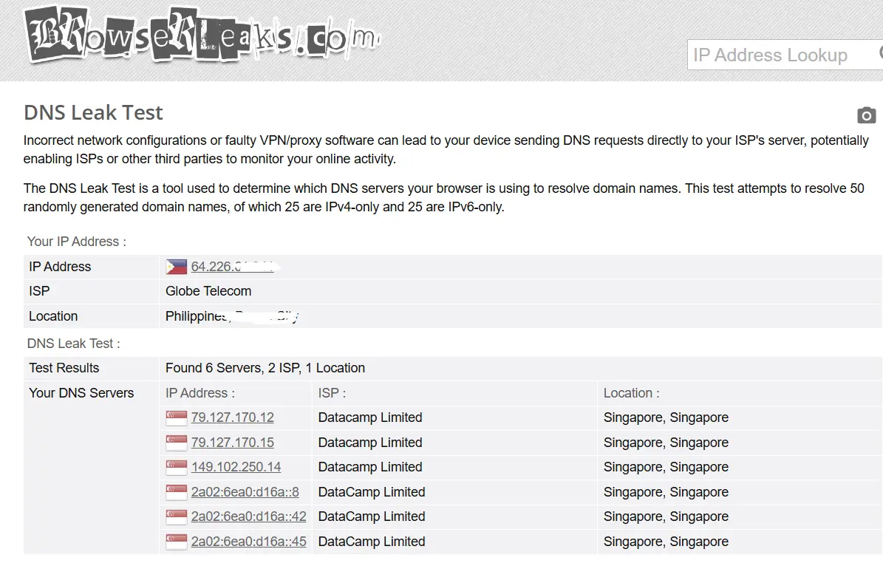The image size is (883, 566).
Task: Click Datacamp Limited in the 149.102.250.14 row
Action: click(x=370, y=467)
